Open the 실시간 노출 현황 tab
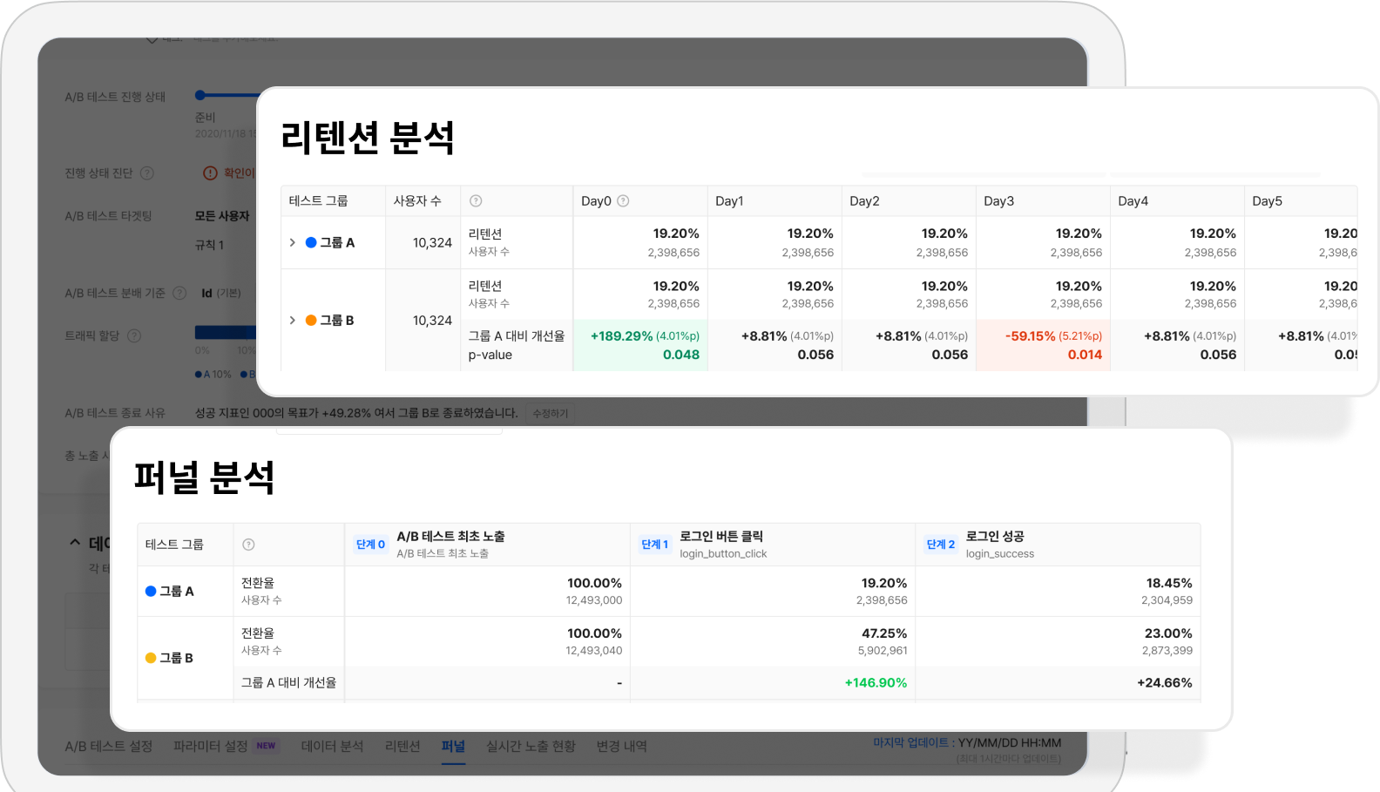1380x792 pixels. click(x=531, y=747)
